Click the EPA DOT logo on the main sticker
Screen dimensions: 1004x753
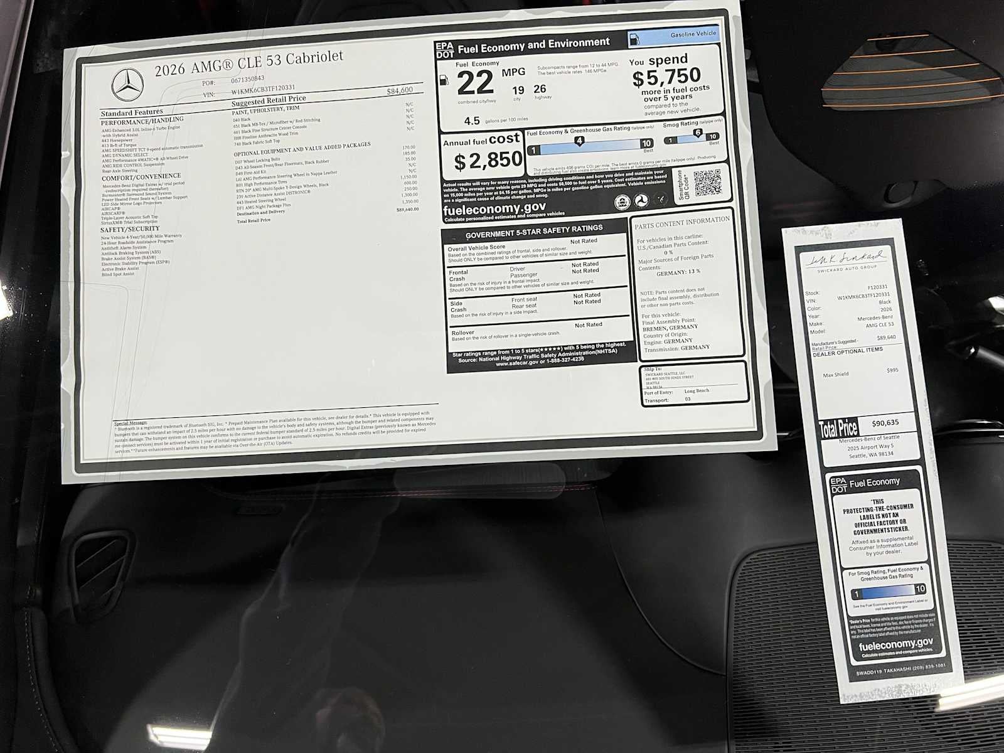click(444, 50)
